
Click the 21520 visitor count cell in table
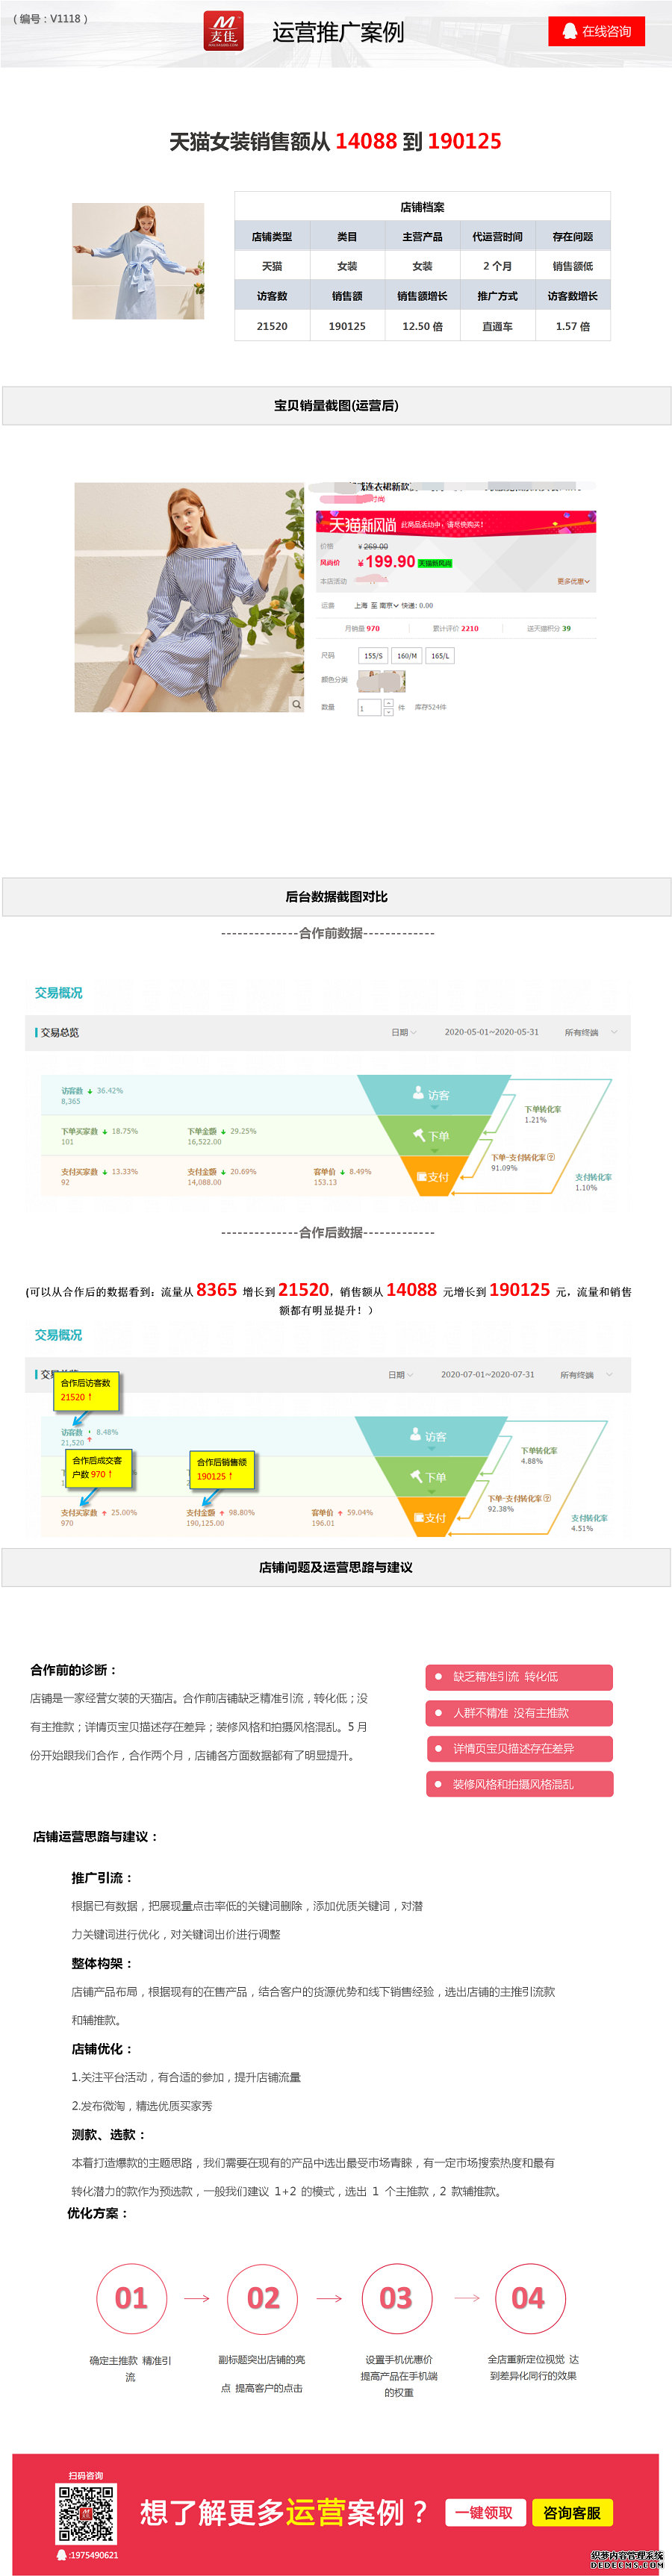pos(272,326)
